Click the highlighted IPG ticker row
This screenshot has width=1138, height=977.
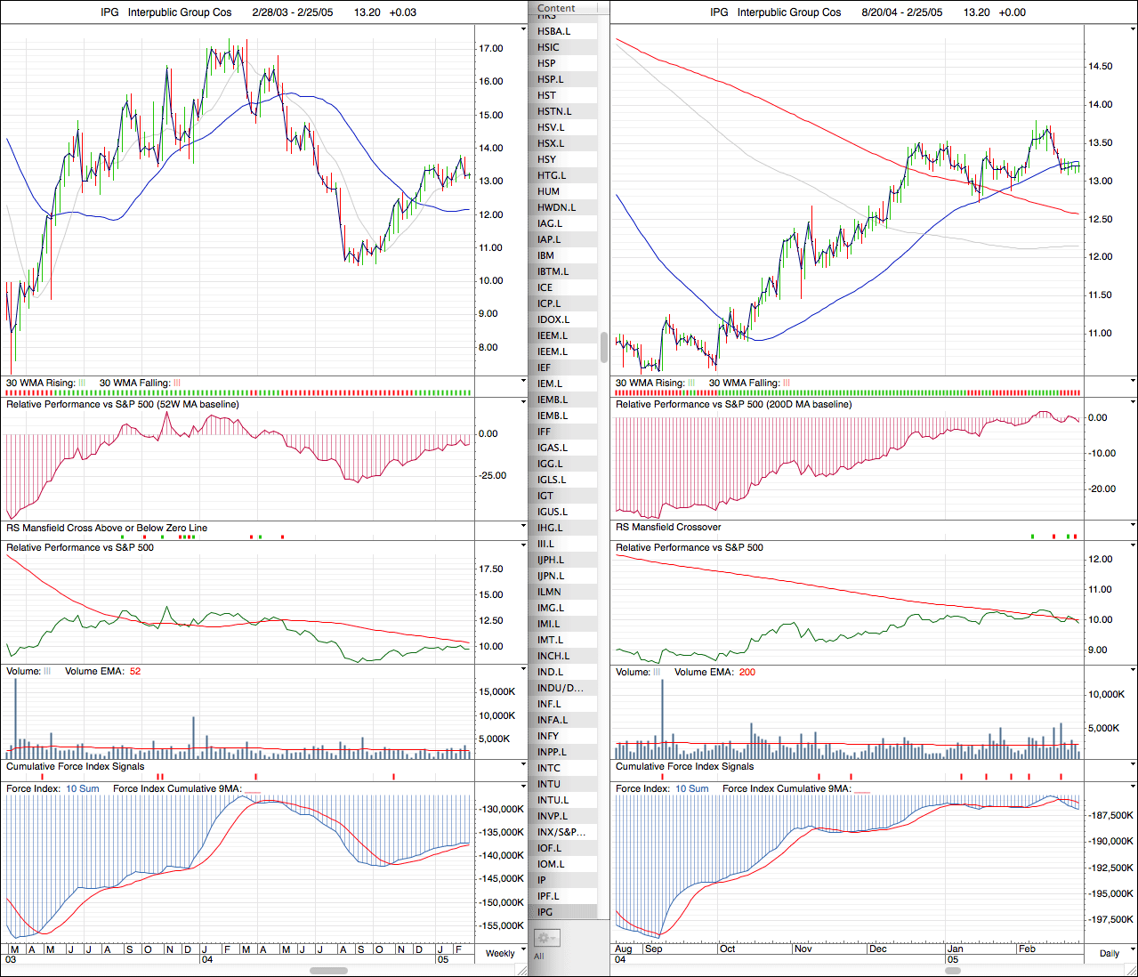[x=545, y=912]
